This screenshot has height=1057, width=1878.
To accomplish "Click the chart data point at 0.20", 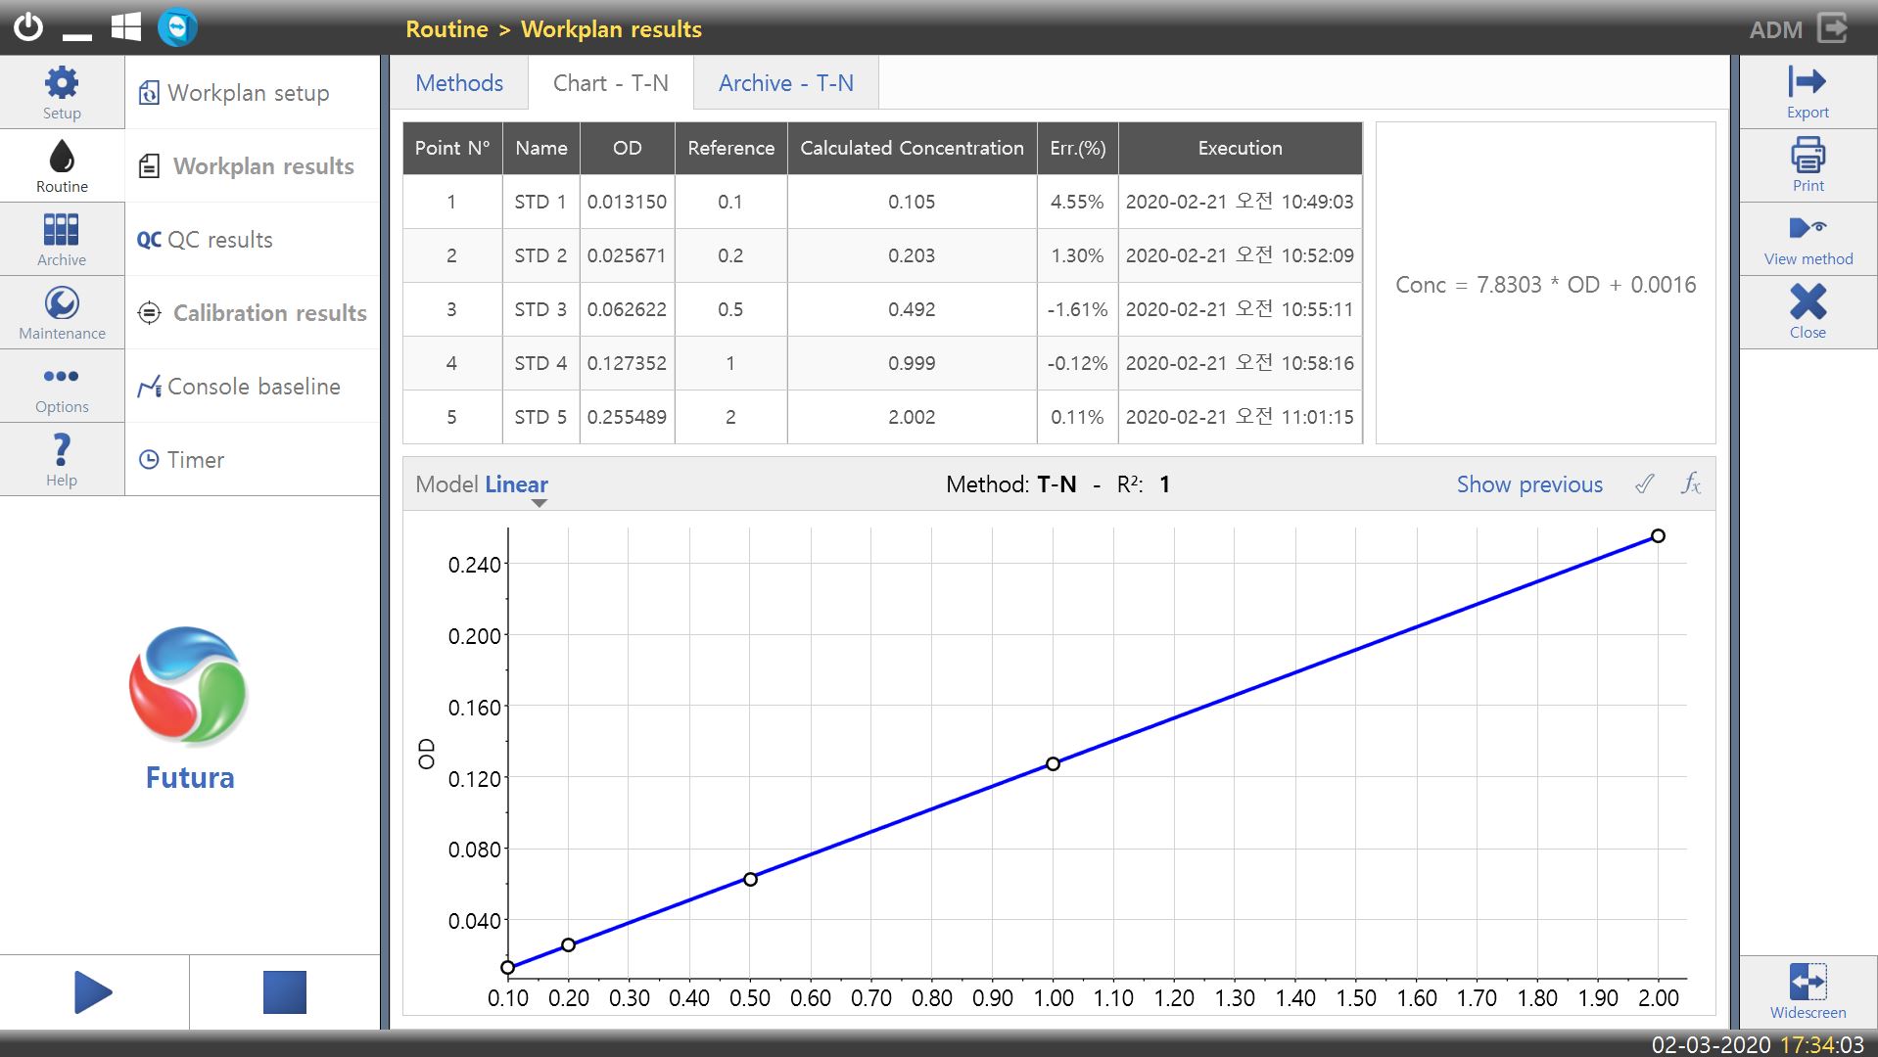I will [568, 944].
